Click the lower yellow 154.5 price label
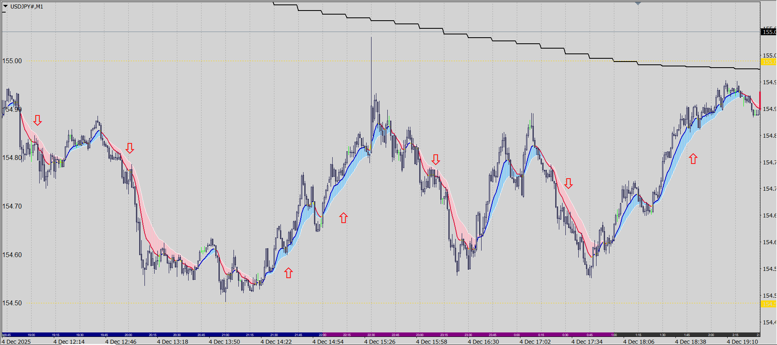Viewport: 777px width, 345px height. (x=769, y=304)
